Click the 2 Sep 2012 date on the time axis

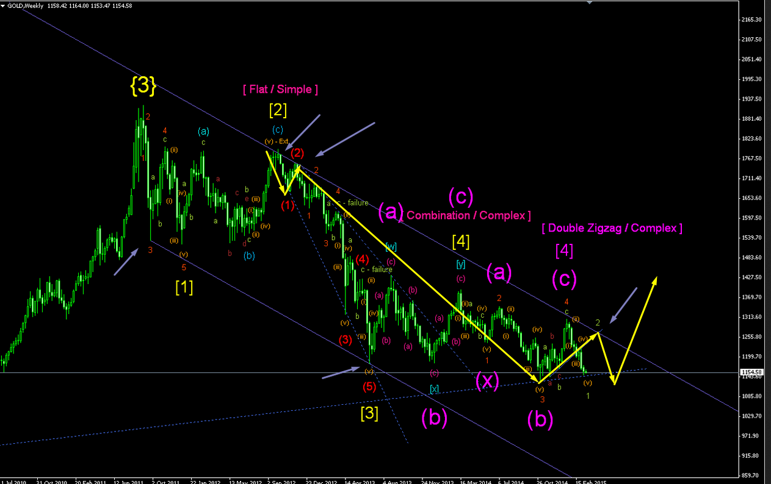[x=283, y=482]
